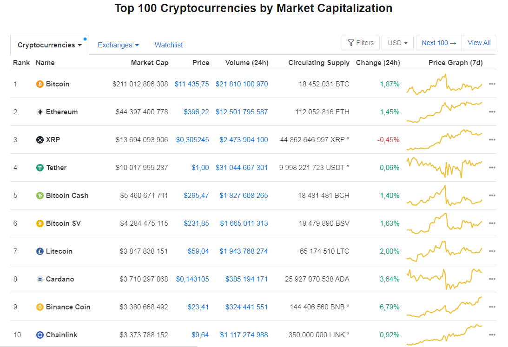Go to Next 100 cryptocurrencies
Image resolution: width=508 pixels, height=347 pixels.
(439, 43)
